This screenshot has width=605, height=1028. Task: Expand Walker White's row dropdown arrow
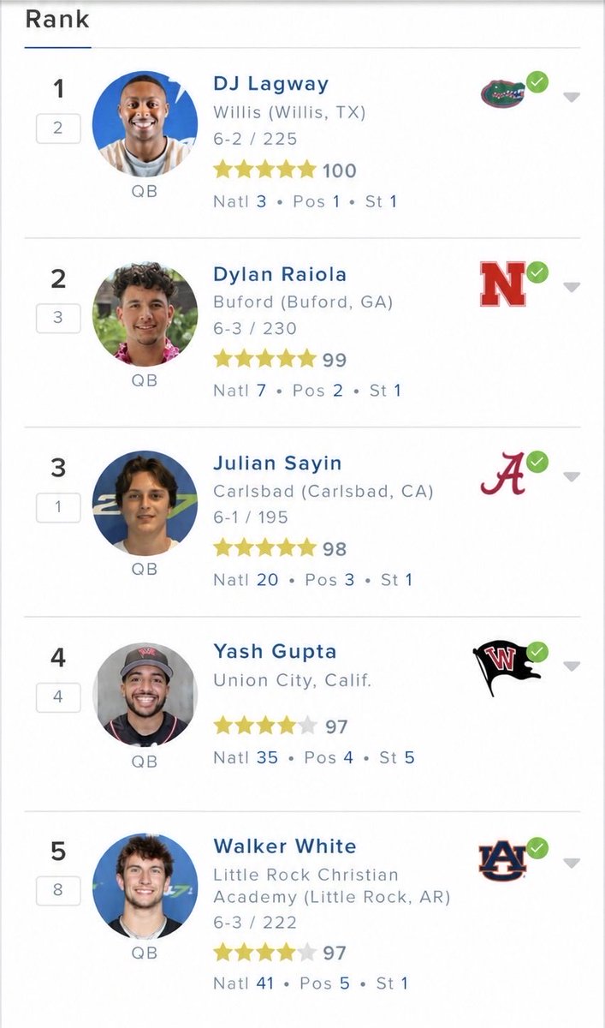572,863
